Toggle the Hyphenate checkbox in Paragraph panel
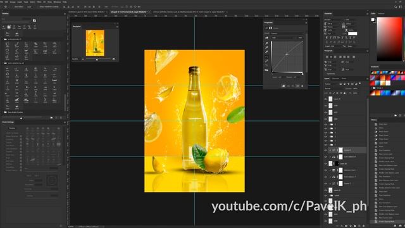Image resolution: width=405 pixels, height=228 pixels. point(326,73)
